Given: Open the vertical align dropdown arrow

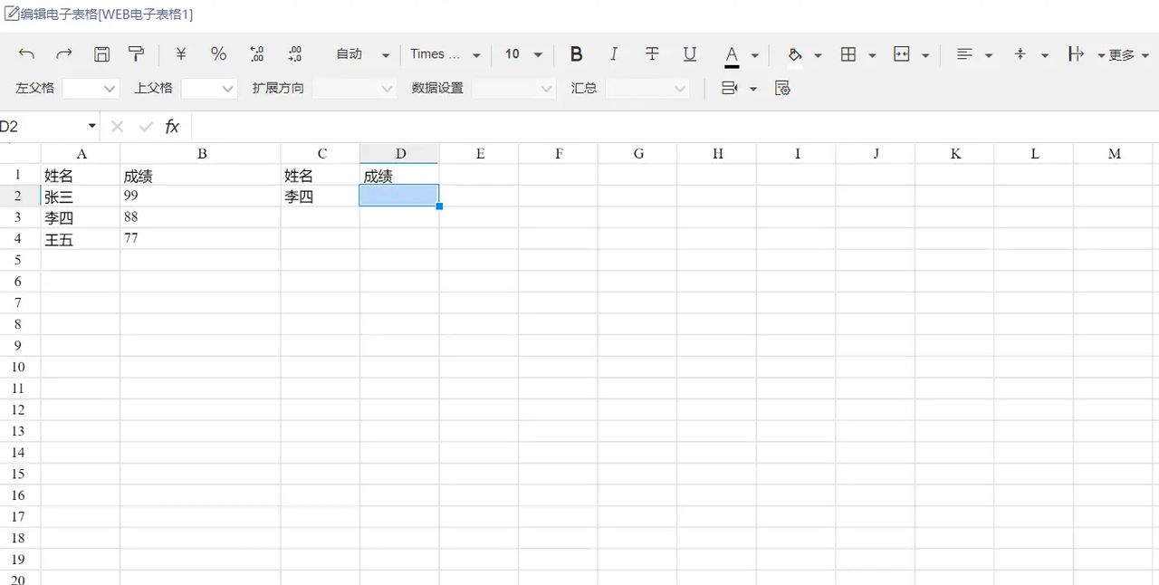Looking at the screenshot, I should click(1045, 55).
